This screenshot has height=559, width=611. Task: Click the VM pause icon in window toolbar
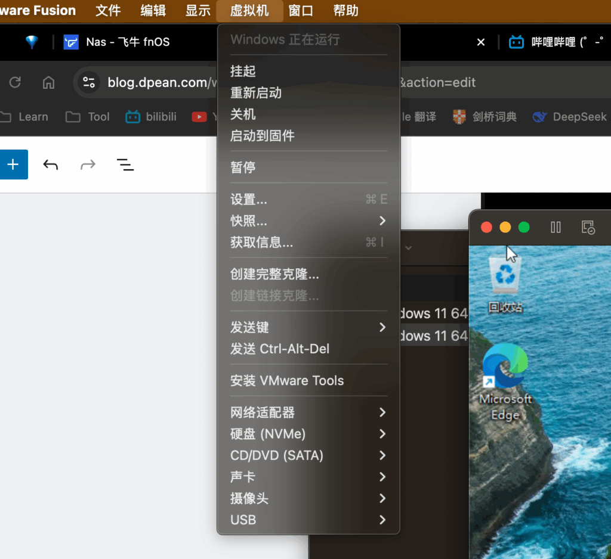556,227
